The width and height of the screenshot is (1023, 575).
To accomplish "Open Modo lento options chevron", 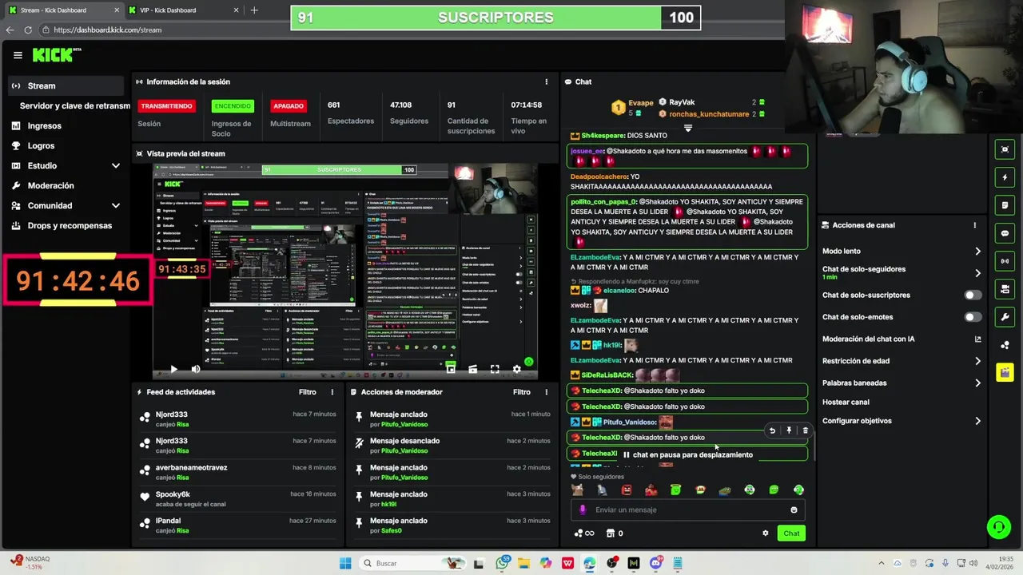I will pos(977,251).
